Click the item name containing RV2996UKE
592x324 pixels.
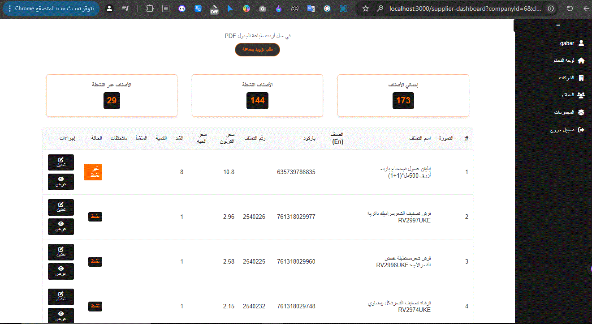(x=403, y=261)
